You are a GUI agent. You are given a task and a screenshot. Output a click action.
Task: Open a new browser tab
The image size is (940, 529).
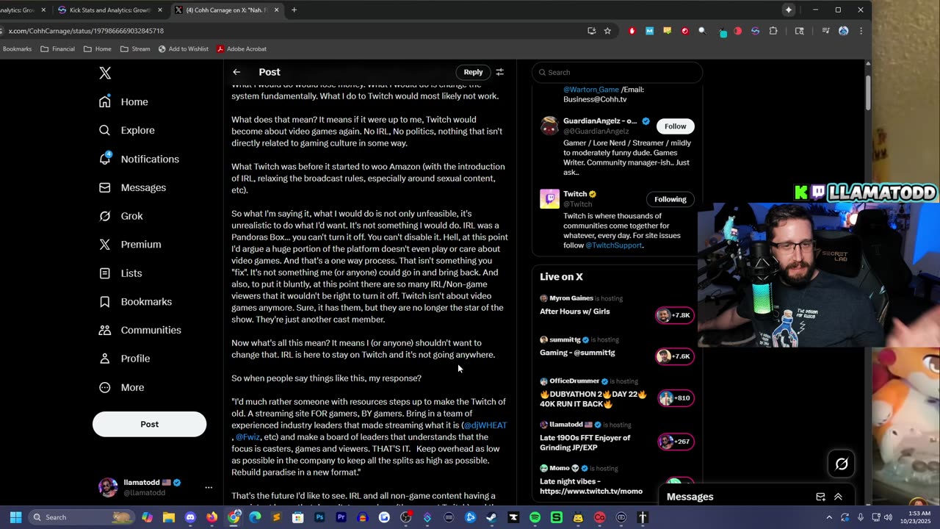click(294, 10)
